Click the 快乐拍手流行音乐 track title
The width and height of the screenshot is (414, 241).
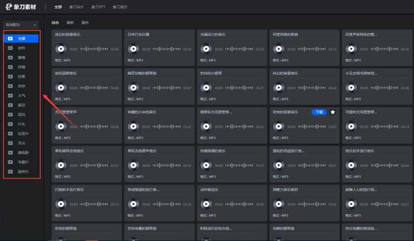[x=359, y=151]
